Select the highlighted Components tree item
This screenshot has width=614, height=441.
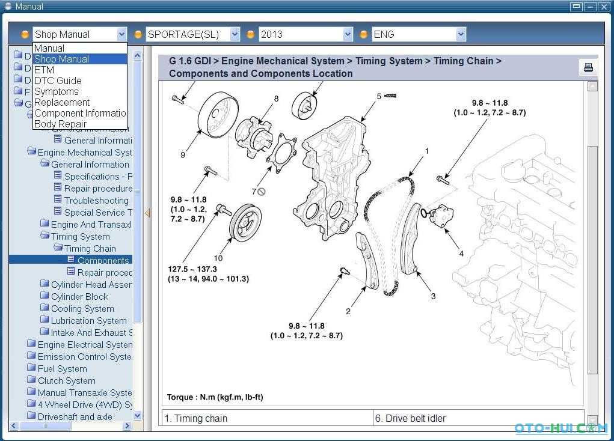click(103, 260)
